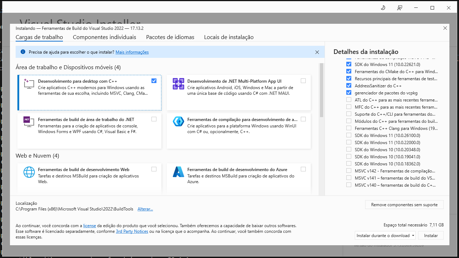Uncheck AddressSanitizer do C++

point(348,86)
